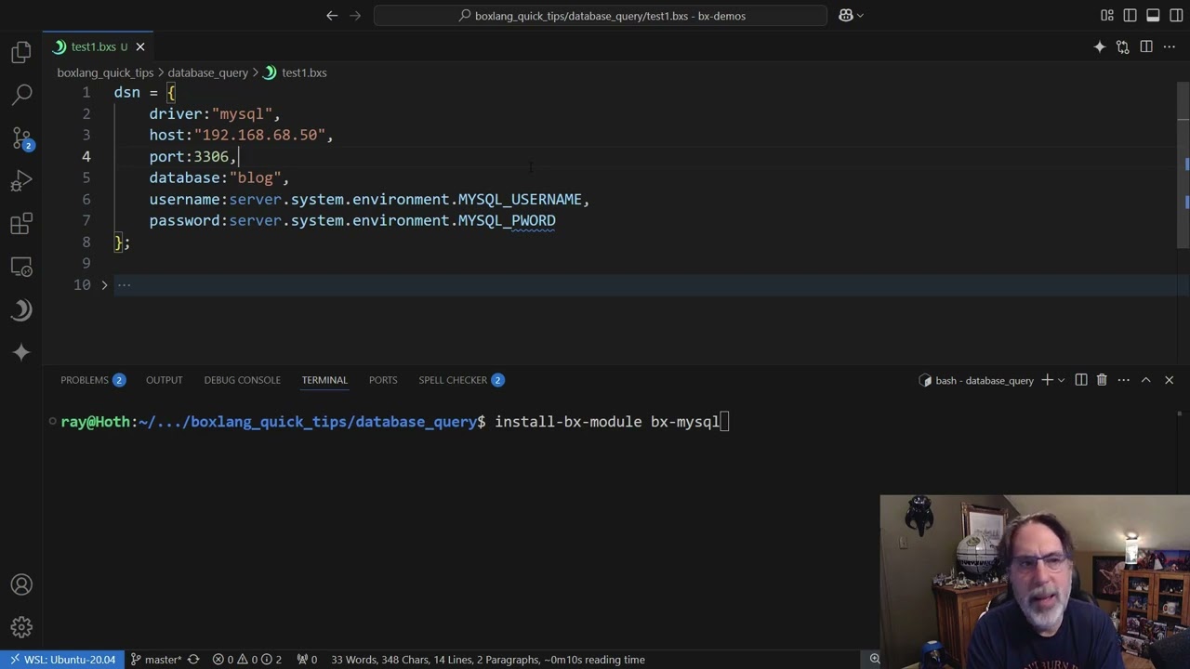Click the WSL: Ubuntu-20.04 remote indicator
Viewport: 1190px width, 669px height.
(x=62, y=660)
